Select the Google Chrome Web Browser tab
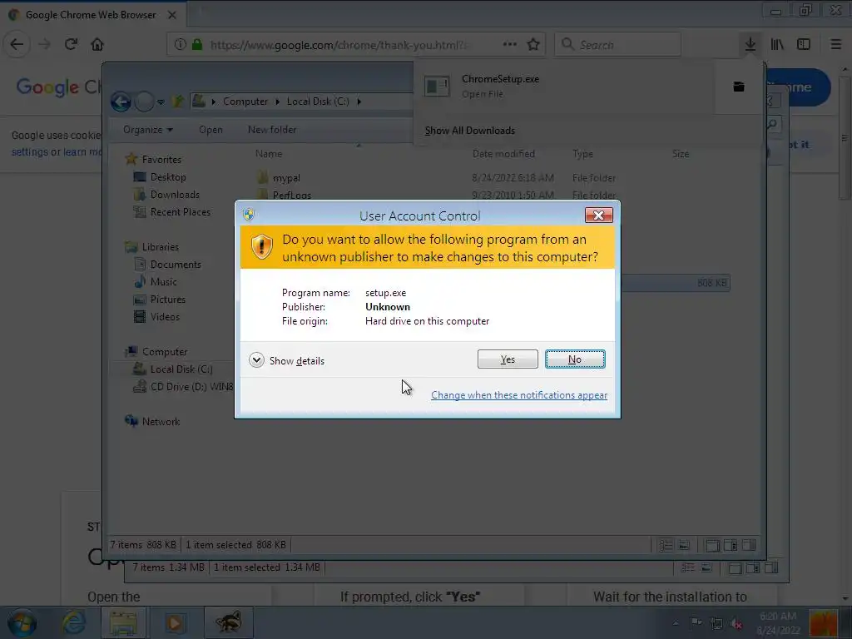 [x=92, y=15]
